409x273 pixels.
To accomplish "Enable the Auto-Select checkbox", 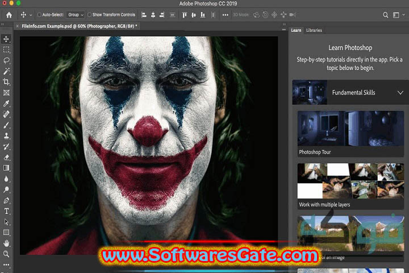I will pyautogui.click(x=39, y=15).
